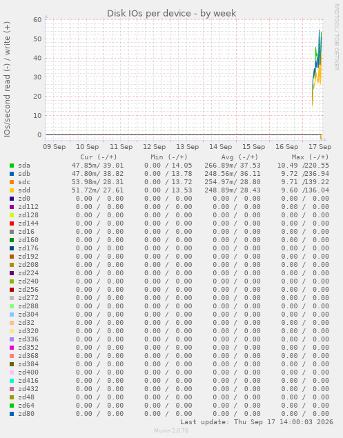Viewport: 343px width, 438px height.
Task: Click the 13 Sep x-axis label
Action: click(x=187, y=147)
